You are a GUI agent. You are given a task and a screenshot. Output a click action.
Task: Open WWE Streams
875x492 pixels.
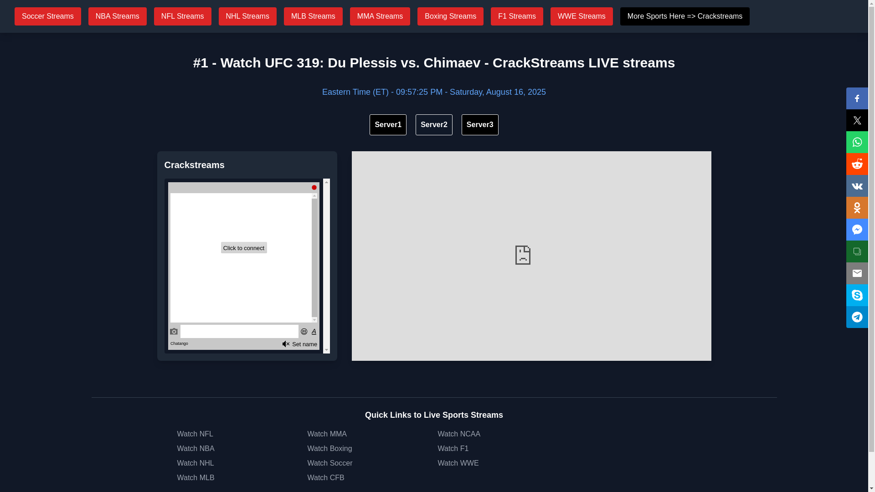[x=582, y=16]
